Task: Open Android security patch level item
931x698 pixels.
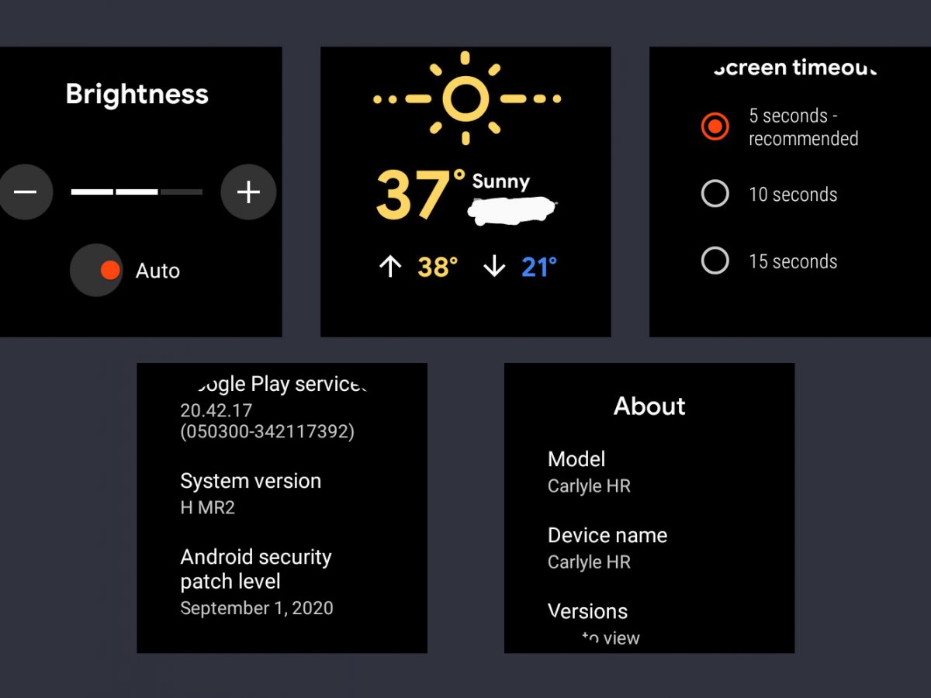Action: point(257,582)
